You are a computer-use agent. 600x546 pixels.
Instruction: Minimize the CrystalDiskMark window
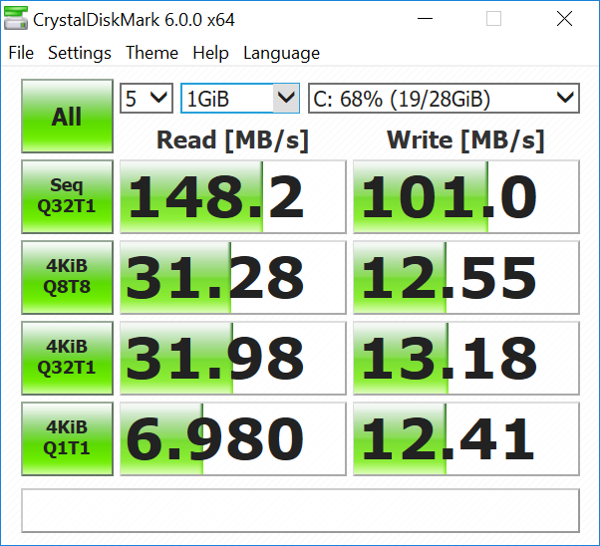pyautogui.click(x=425, y=18)
